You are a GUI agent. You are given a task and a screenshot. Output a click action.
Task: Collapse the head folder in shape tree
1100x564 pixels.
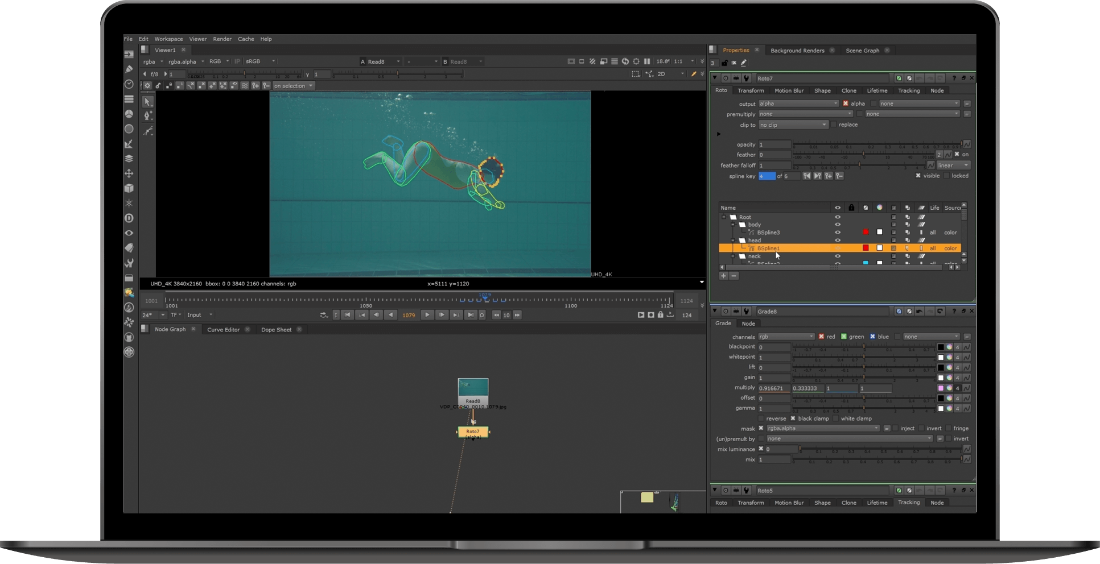point(733,240)
